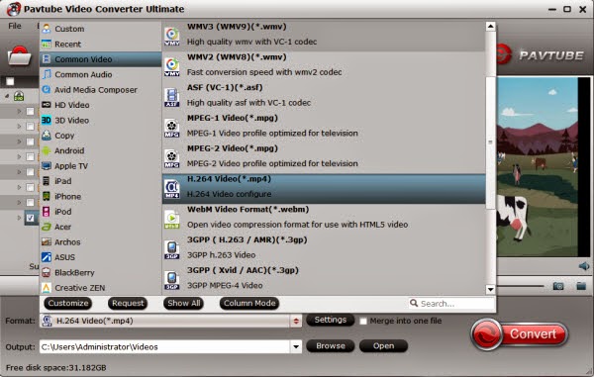Open the ASUS category
The image size is (594, 377).
100,257
